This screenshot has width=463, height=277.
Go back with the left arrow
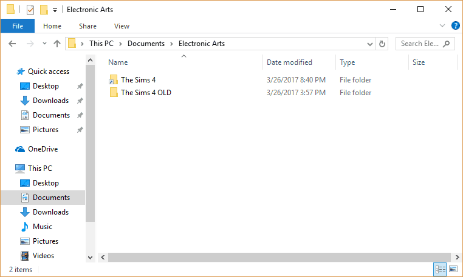click(12, 44)
